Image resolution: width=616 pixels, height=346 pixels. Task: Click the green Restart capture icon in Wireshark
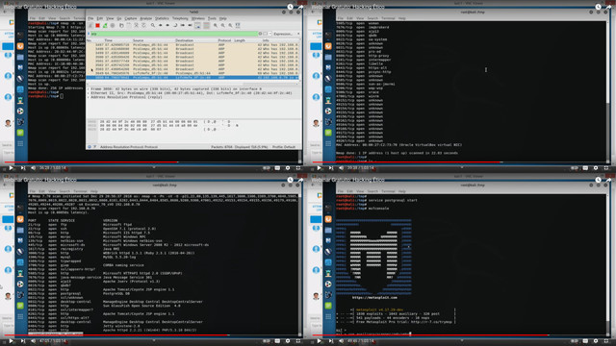point(105,25)
